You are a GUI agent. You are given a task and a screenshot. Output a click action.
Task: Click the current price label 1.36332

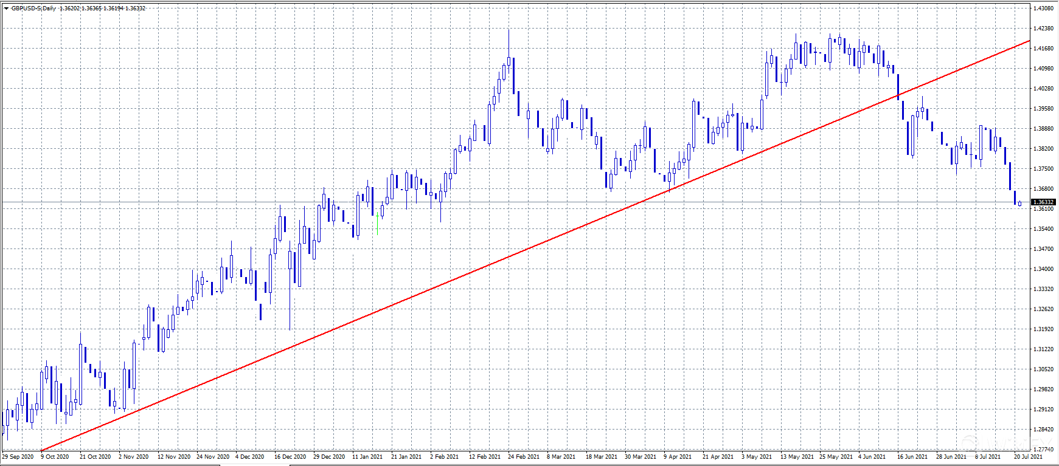coord(1044,202)
